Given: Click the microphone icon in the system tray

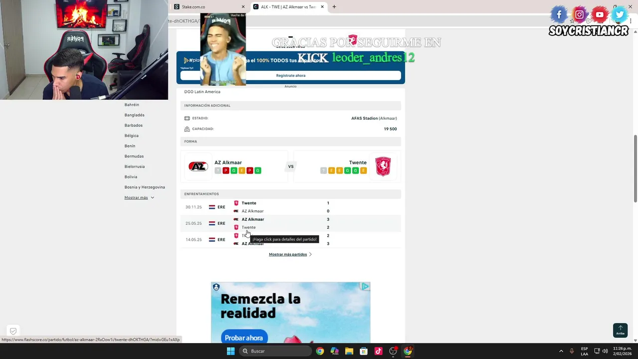Looking at the screenshot, I should click(x=572, y=351).
